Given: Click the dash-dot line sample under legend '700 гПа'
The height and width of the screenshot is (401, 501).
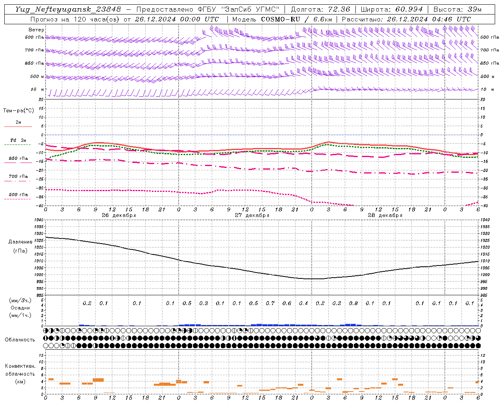Looking at the screenshot, I should [x=18, y=181].
